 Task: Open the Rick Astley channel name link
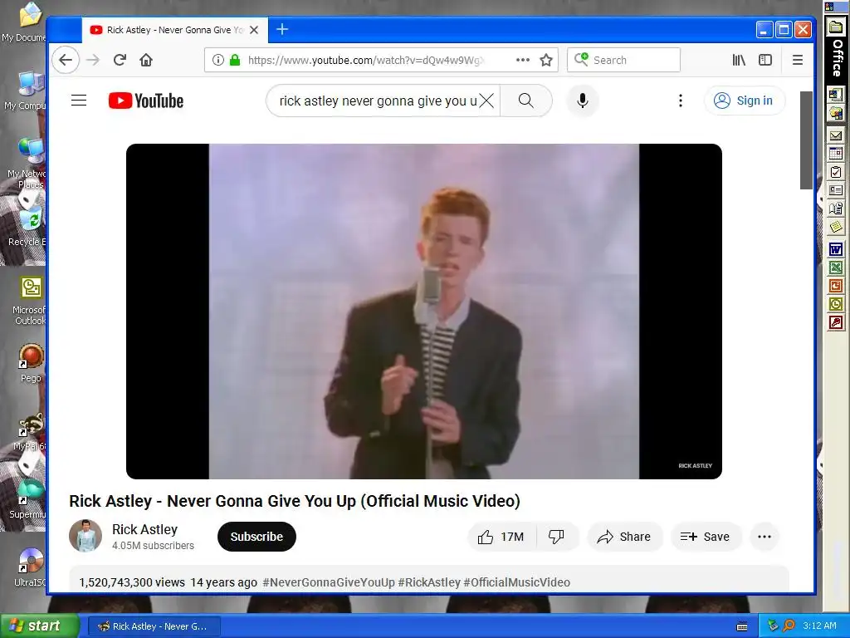coord(144,529)
